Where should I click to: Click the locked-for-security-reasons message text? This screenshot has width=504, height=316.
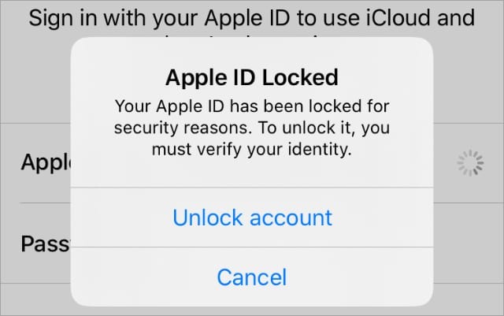tap(252, 125)
